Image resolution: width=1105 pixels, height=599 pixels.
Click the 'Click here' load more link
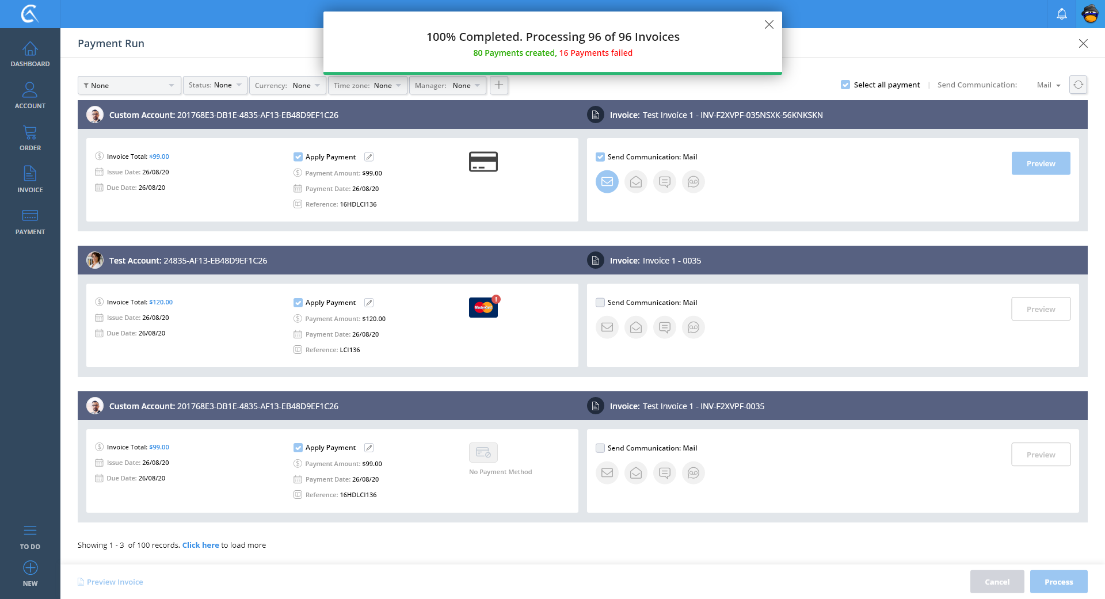pyautogui.click(x=200, y=545)
